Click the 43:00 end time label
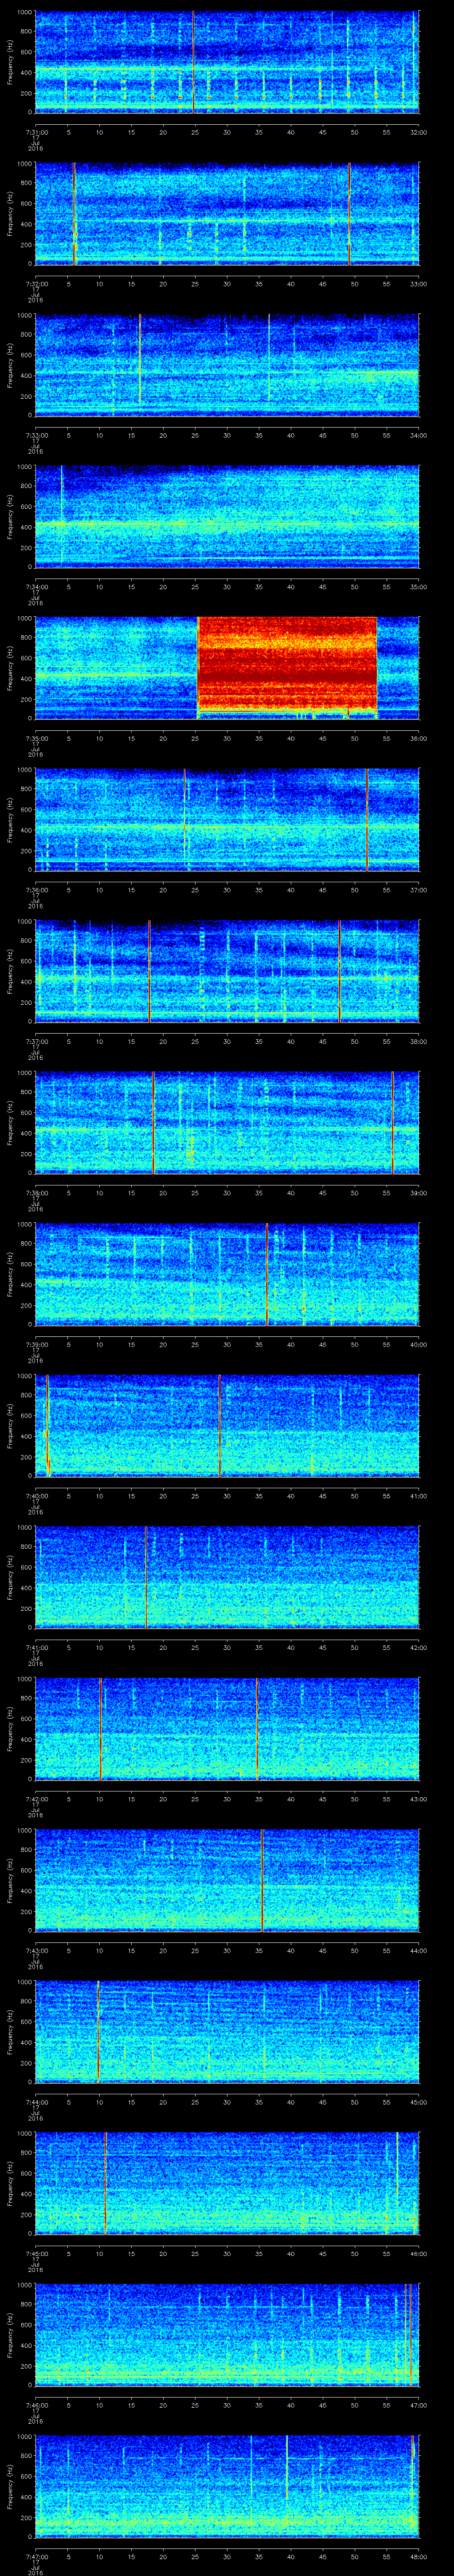The image size is (454, 2576). 418,1799
